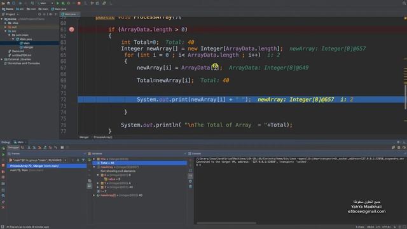The image size is (407, 229).
Task: Click the com breadcrumb in the navigation bar
Action: [31, 9]
